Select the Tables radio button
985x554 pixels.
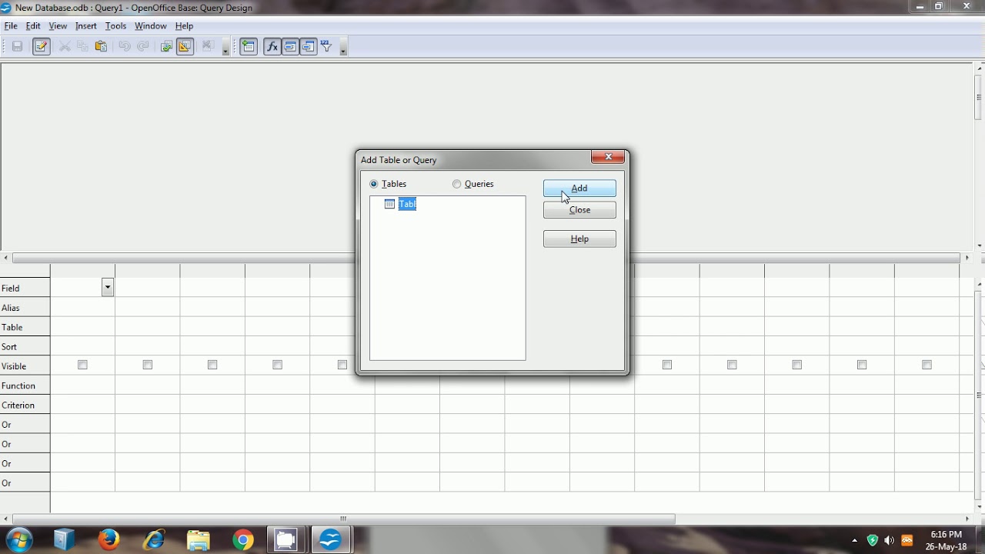tap(374, 184)
